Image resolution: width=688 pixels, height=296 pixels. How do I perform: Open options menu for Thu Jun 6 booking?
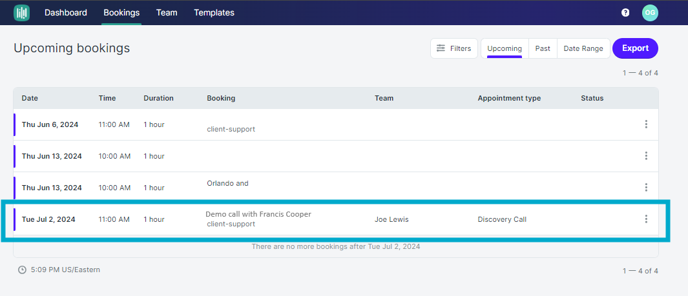point(646,124)
